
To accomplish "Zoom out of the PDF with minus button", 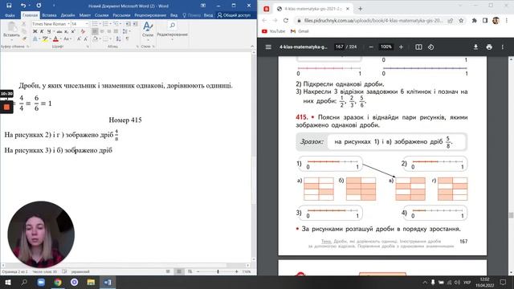I will (371, 47).
